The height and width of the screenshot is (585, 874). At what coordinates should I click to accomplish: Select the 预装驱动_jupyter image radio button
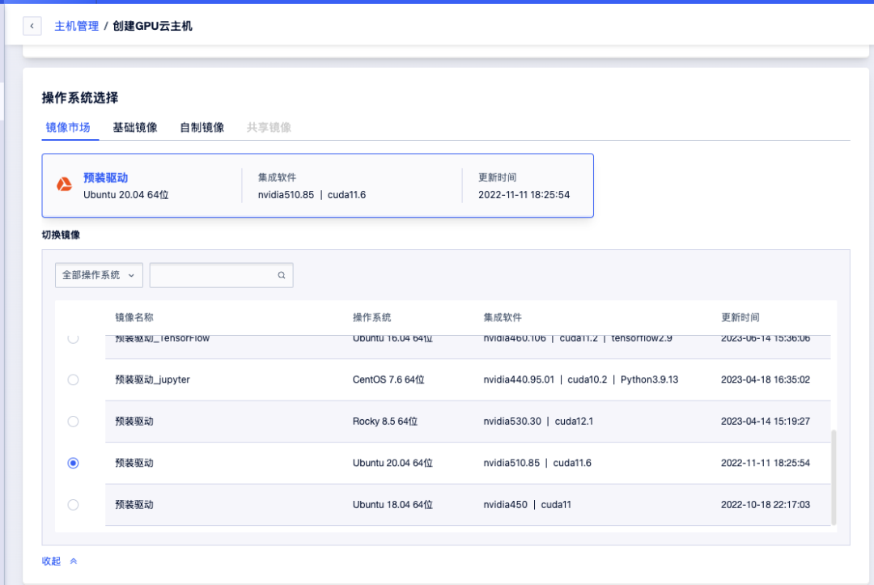point(73,380)
